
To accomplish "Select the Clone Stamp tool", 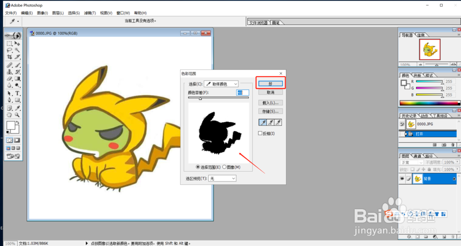I will coord(9,72).
